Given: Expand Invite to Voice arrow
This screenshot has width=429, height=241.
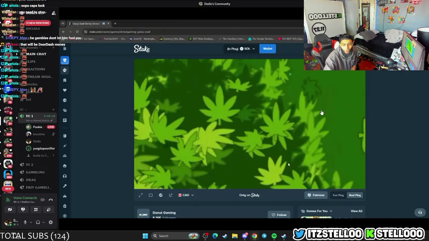Looking at the screenshot, I should point(53,156).
